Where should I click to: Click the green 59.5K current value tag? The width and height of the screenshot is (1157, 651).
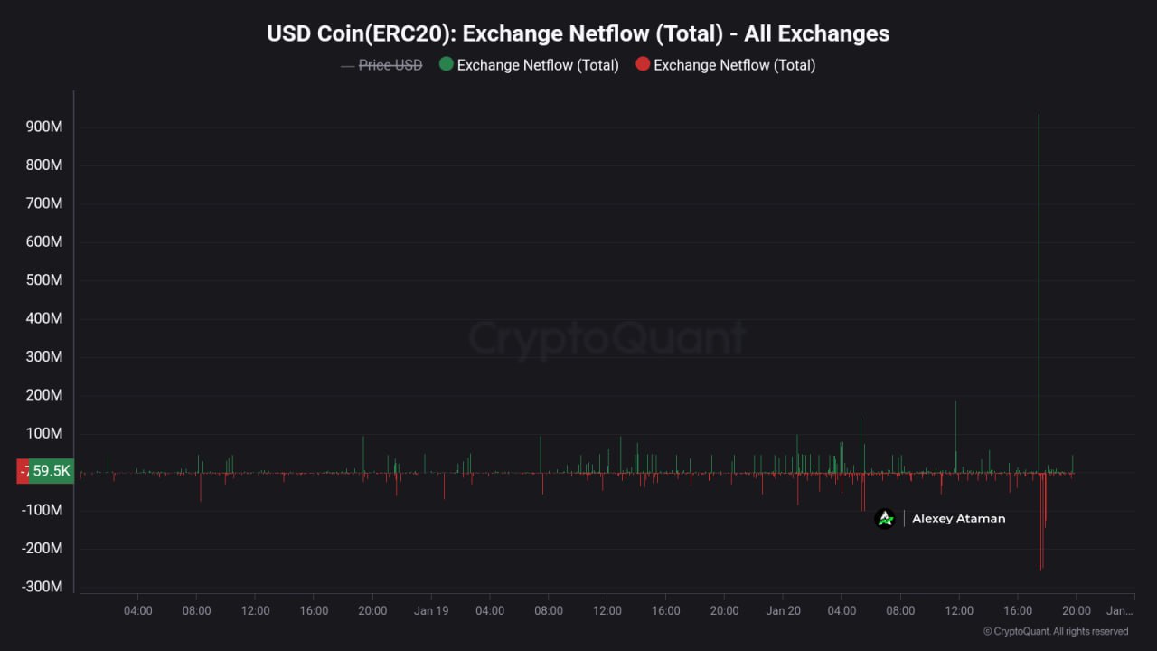point(52,471)
